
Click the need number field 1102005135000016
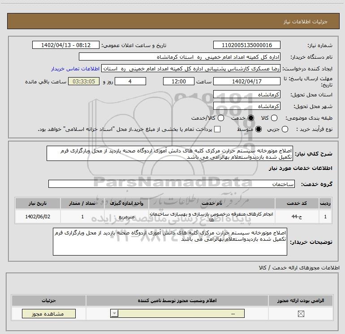click(246, 45)
